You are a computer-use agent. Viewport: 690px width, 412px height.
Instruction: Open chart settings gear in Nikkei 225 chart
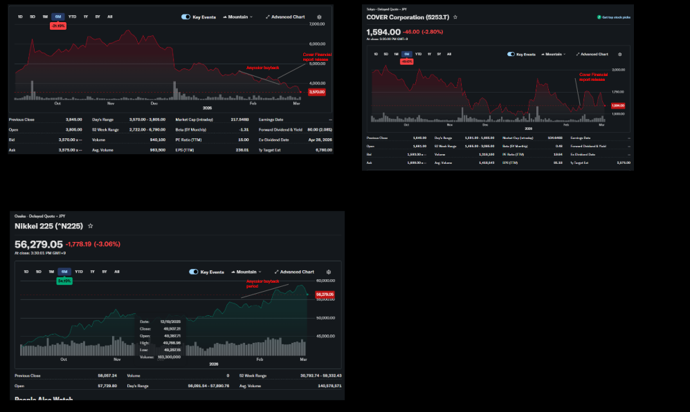(328, 272)
